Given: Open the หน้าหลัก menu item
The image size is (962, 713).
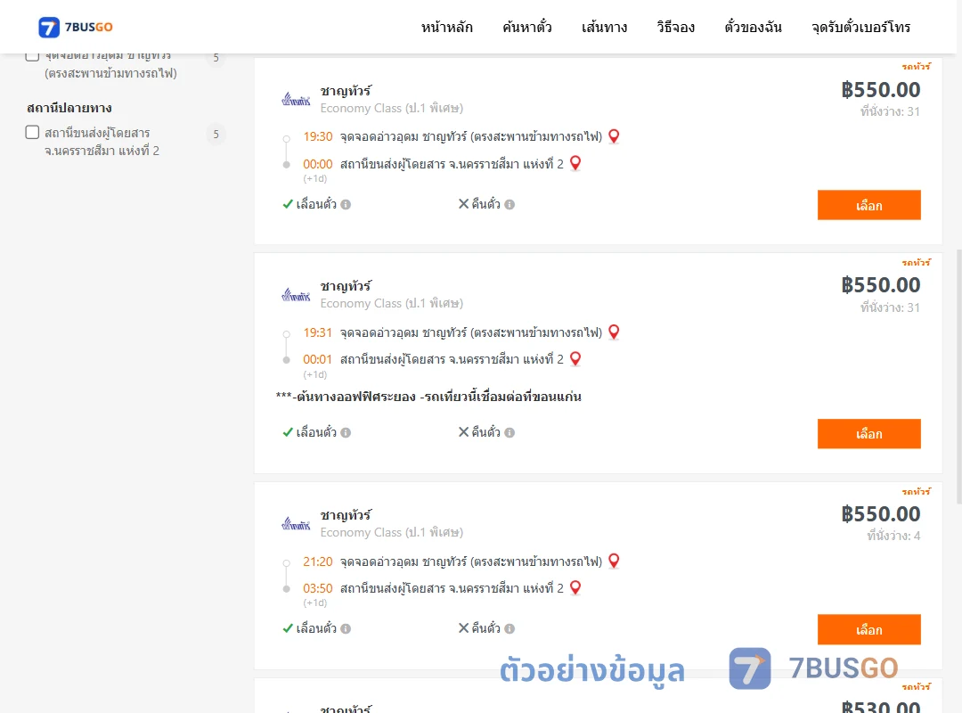Looking at the screenshot, I should point(446,27).
